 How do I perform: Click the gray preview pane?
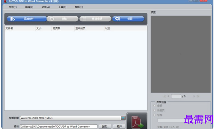tap(181, 54)
